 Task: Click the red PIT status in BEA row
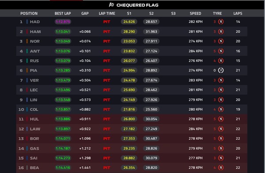pyautogui.click(x=106, y=168)
